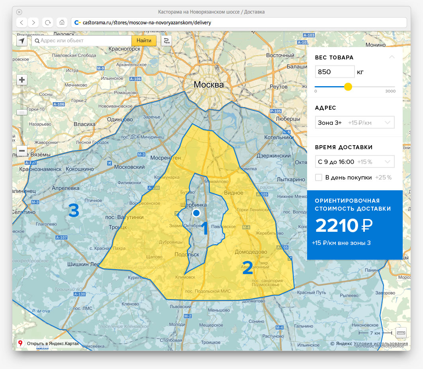Zoom in with the map plus button
Viewport: 423px width, 369px height.
22,80
